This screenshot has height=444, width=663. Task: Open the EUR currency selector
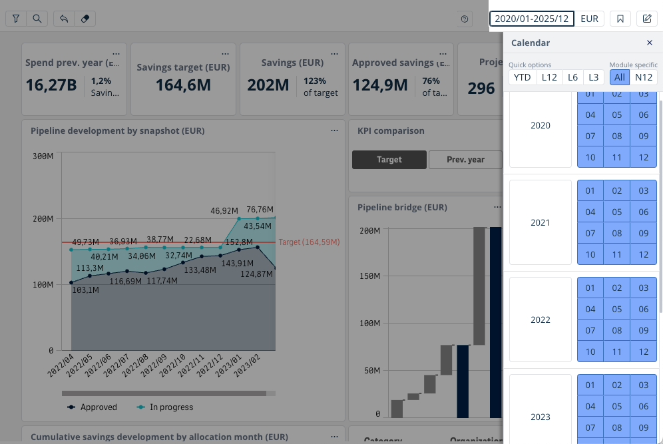click(x=589, y=19)
